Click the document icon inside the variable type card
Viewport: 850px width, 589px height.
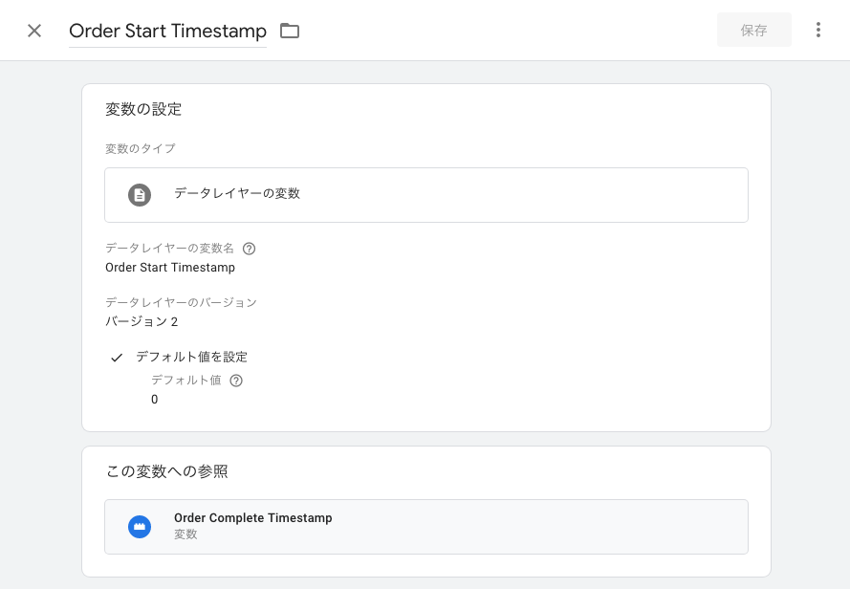140,195
